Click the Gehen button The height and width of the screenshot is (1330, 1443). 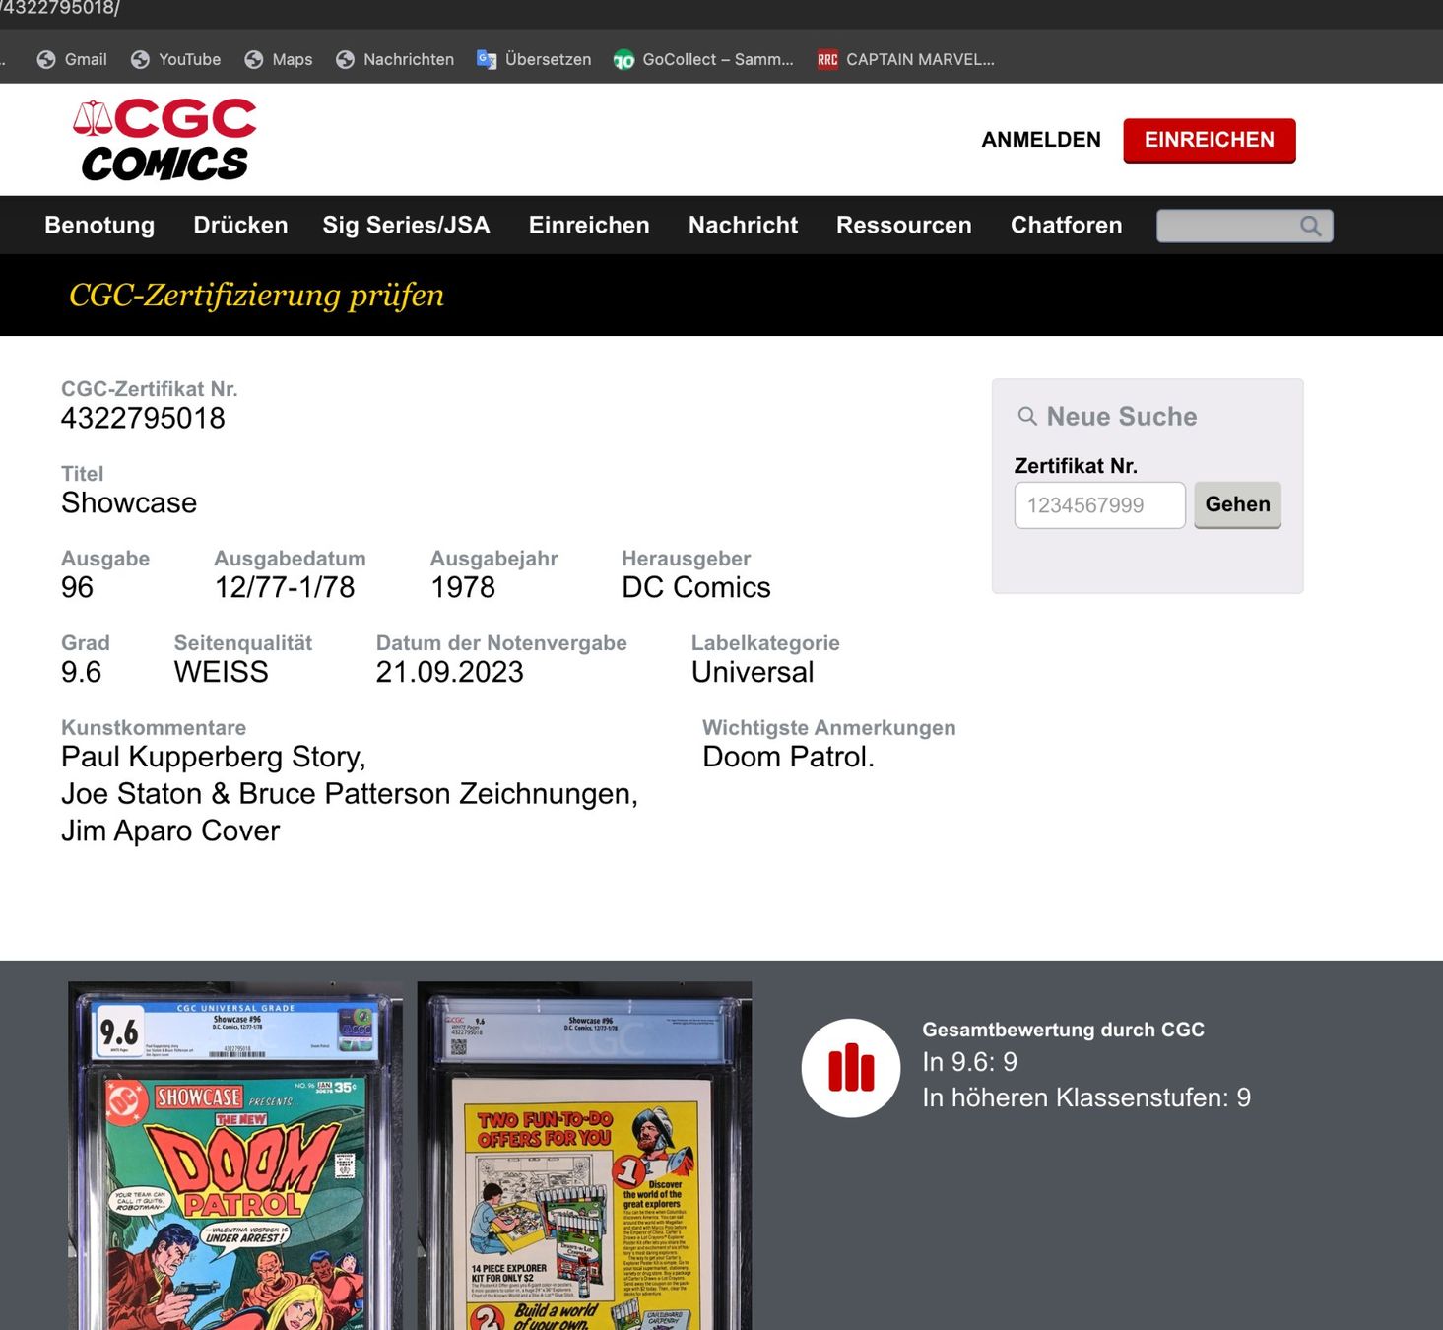point(1238,504)
